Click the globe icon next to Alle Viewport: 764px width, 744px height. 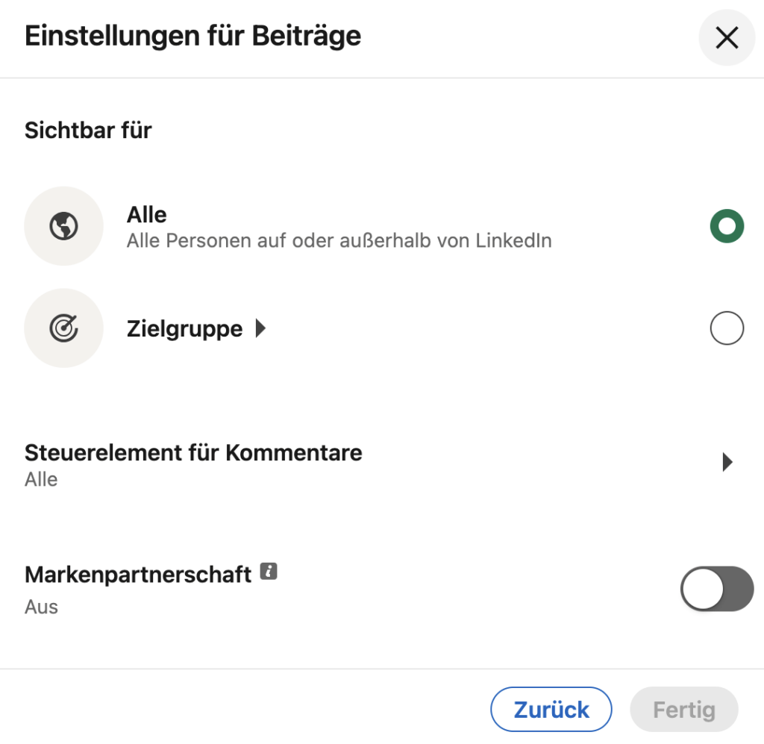click(x=64, y=226)
